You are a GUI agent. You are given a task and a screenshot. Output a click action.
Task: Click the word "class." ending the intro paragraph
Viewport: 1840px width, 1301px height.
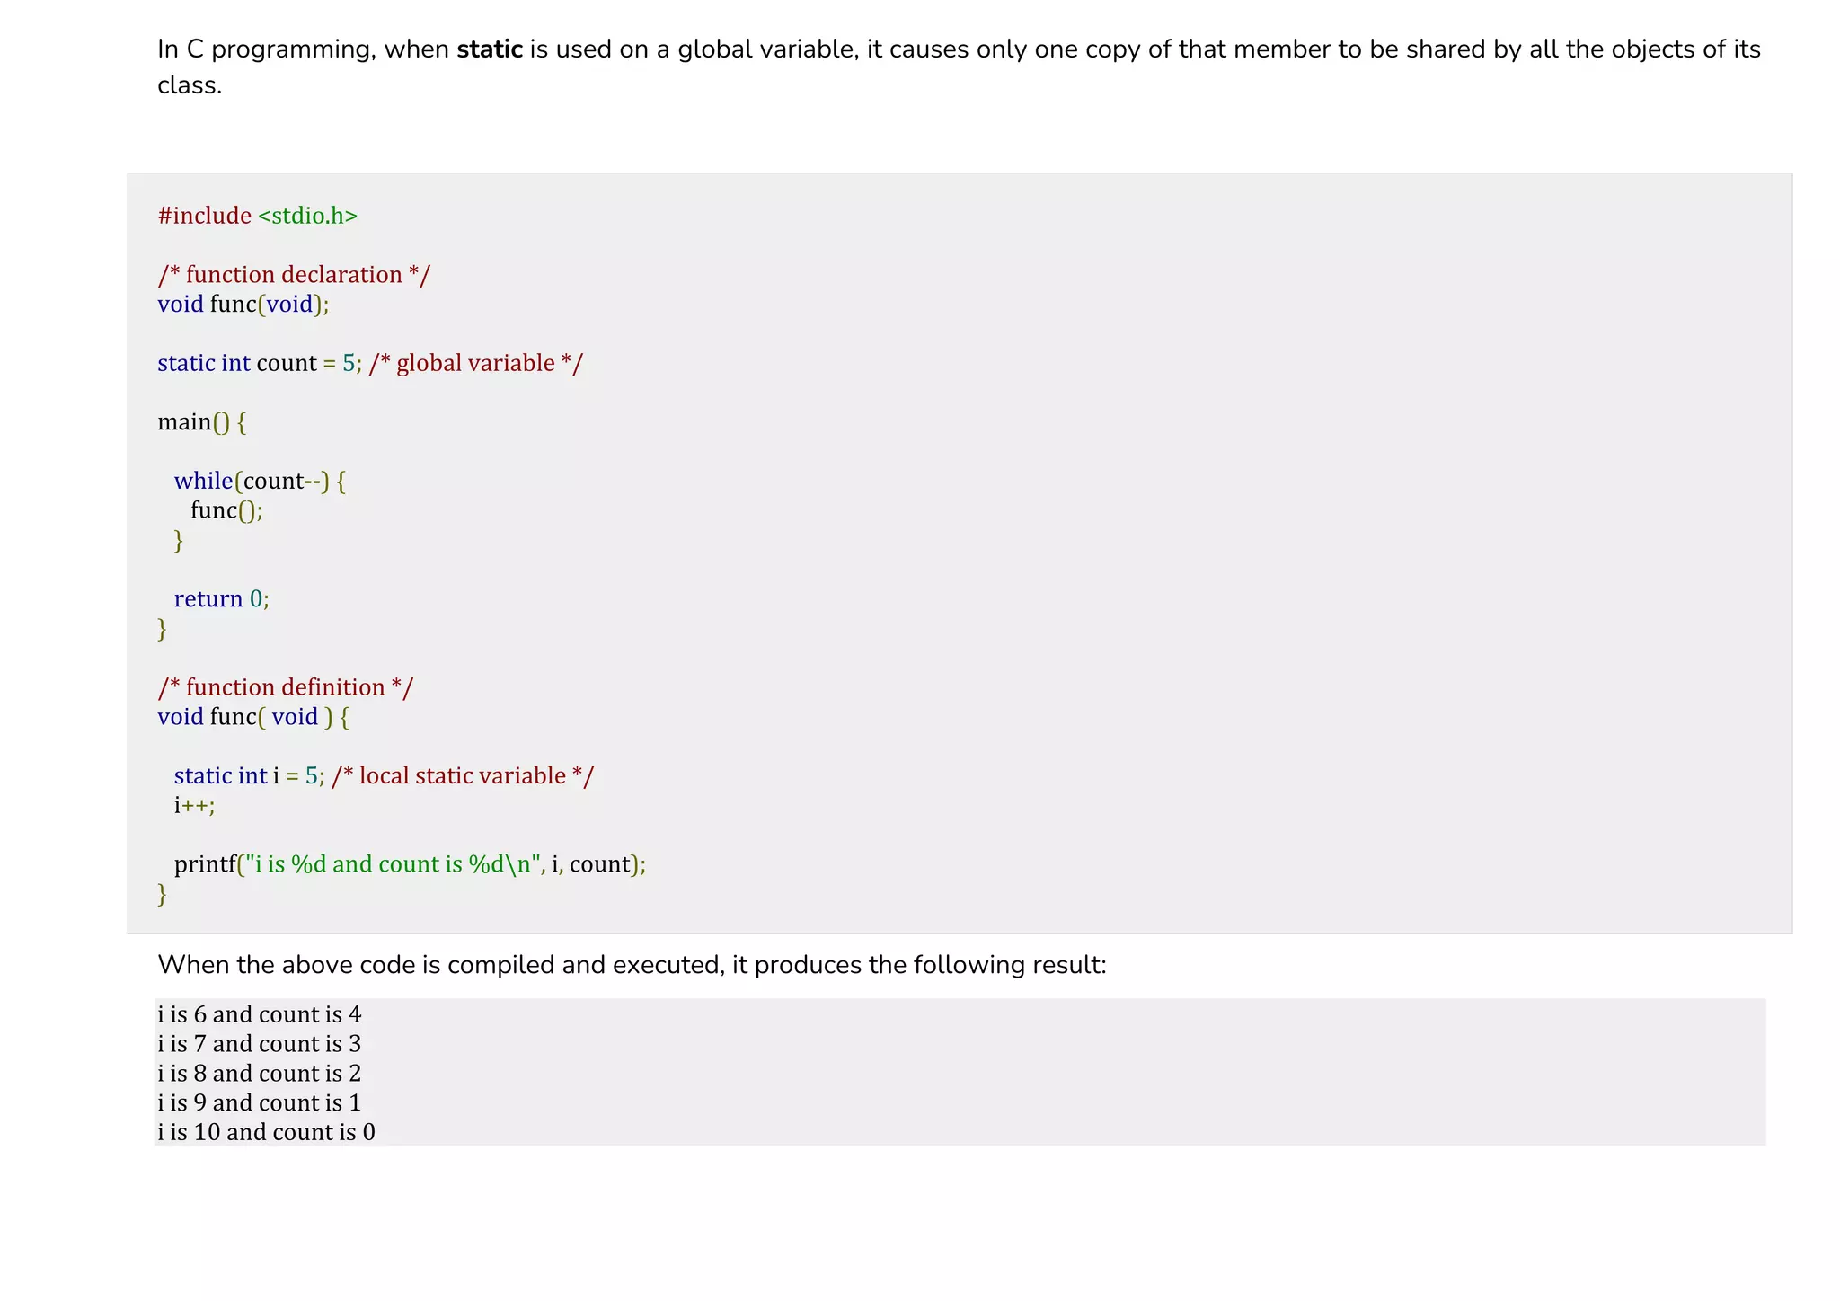190,85
